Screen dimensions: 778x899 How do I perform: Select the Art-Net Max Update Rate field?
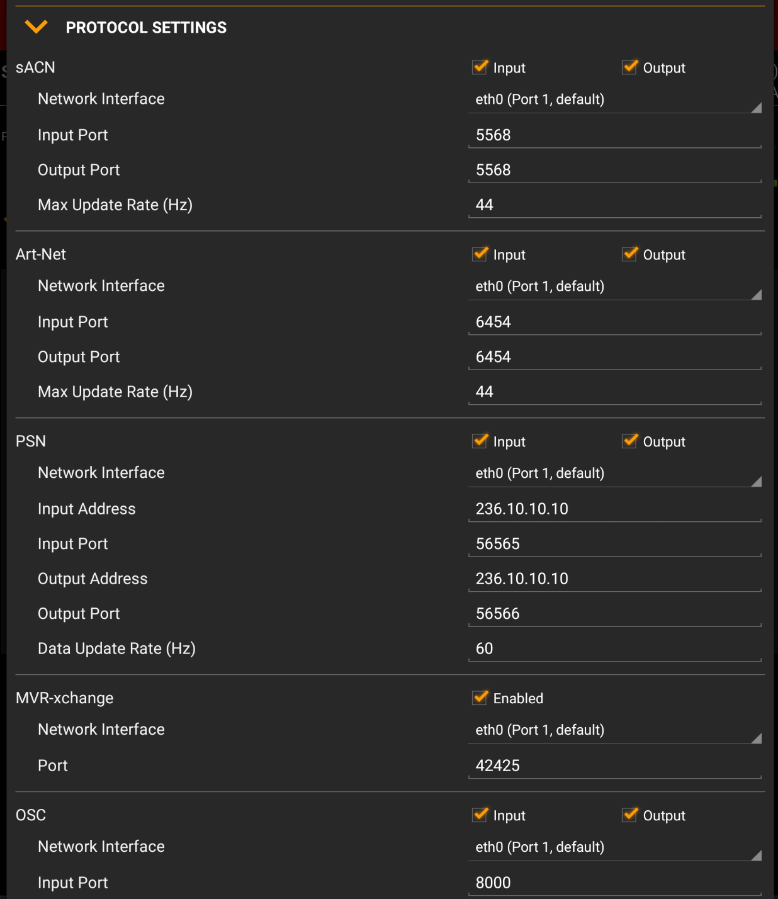615,391
